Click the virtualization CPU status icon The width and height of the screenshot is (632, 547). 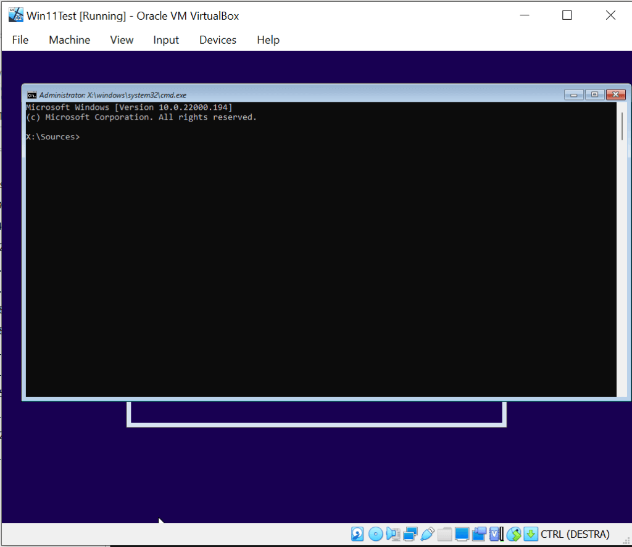(497, 534)
